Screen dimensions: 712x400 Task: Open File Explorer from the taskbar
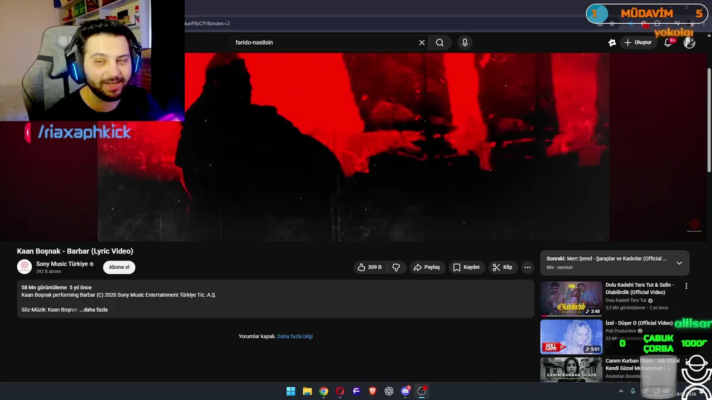[307, 391]
